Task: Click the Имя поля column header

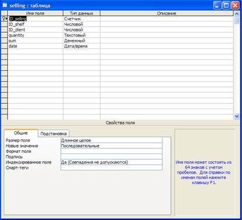Action: point(35,13)
